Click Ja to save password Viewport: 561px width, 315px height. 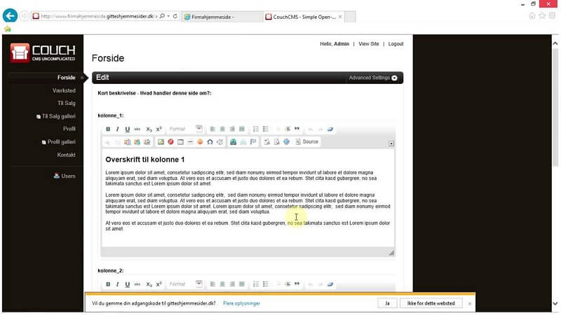387,303
